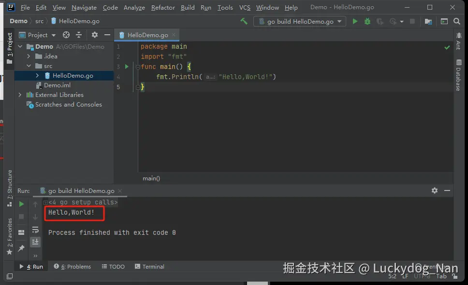Select Demo.iml in project tree
The height and width of the screenshot is (285, 468).
[57, 85]
